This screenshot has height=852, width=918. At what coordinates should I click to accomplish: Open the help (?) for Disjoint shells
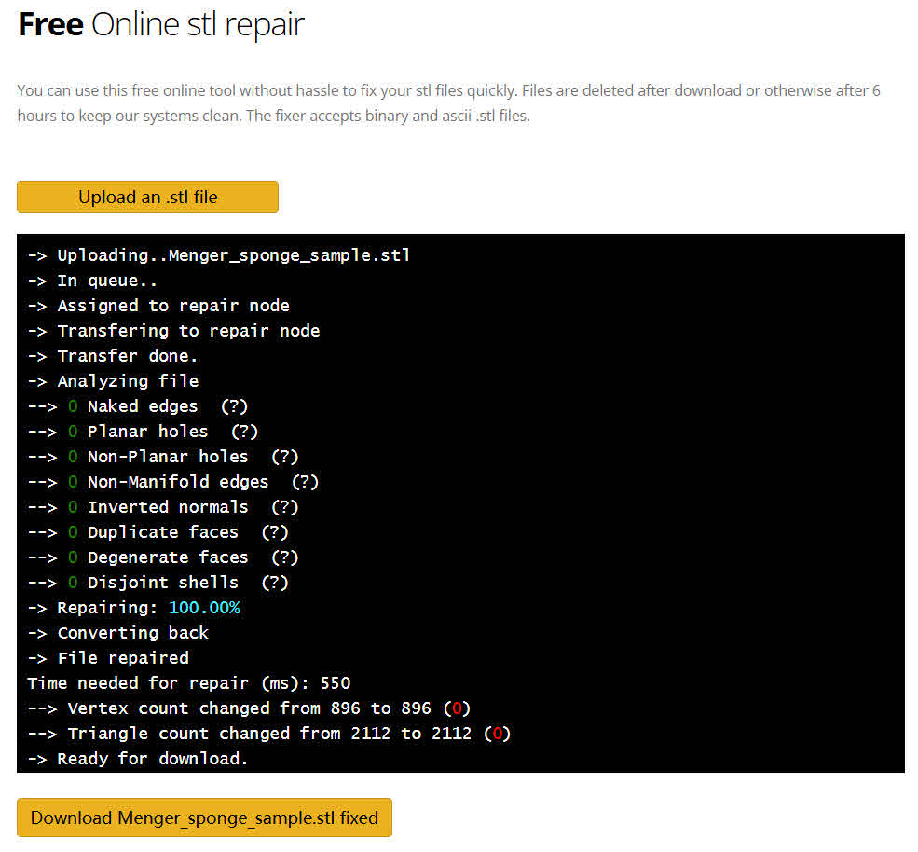[275, 583]
